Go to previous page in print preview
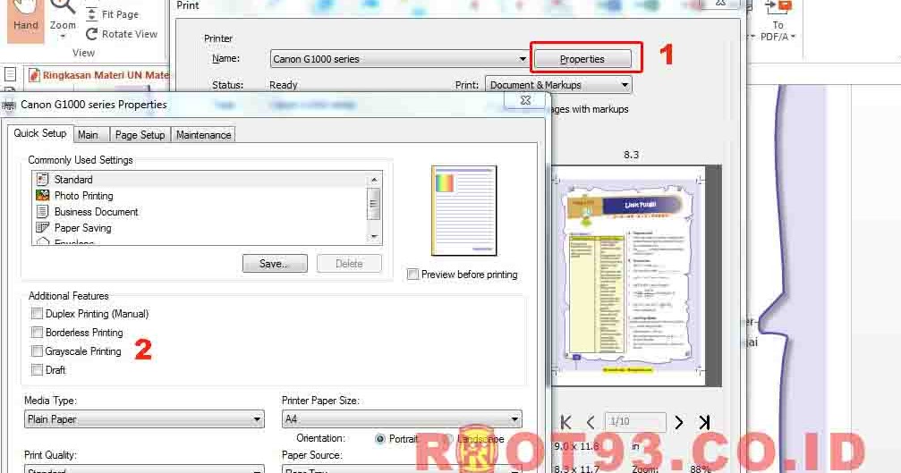Image resolution: width=901 pixels, height=473 pixels. (x=591, y=423)
